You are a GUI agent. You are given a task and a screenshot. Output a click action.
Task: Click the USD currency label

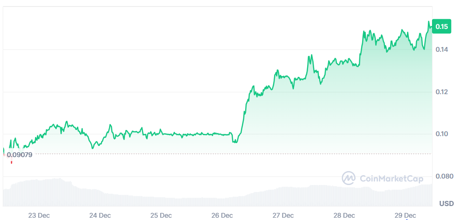pos(446,204)
